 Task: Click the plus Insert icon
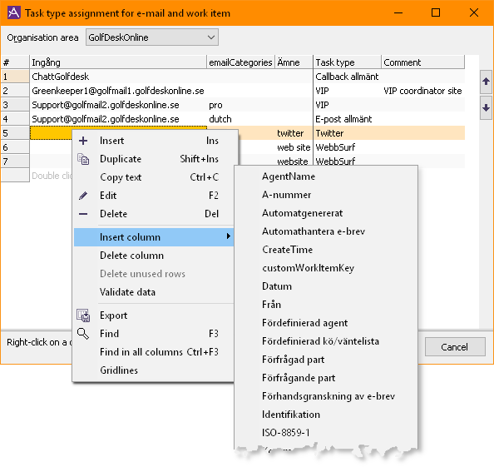coord(83,141)
